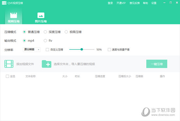This screenshot has width=180, height=121.
Task: Click the QVE app logo icon
Action: point(4,3)
